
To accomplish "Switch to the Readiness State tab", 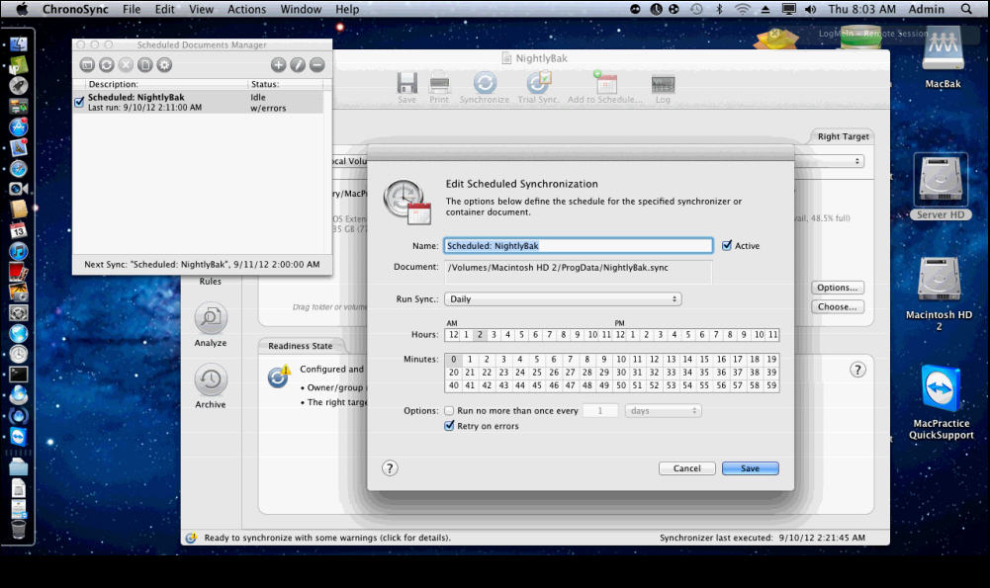I will 300,346.
